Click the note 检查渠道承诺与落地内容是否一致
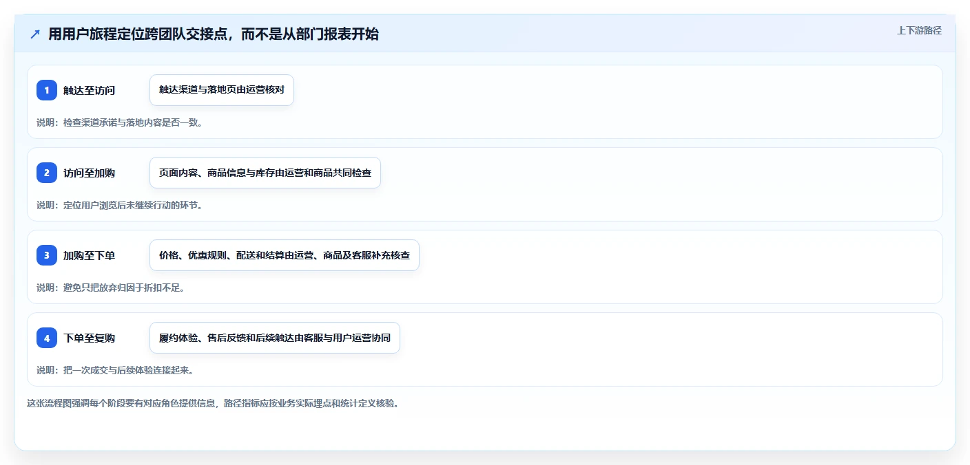Screen dimensions: 970x465 tap(119, 122)
